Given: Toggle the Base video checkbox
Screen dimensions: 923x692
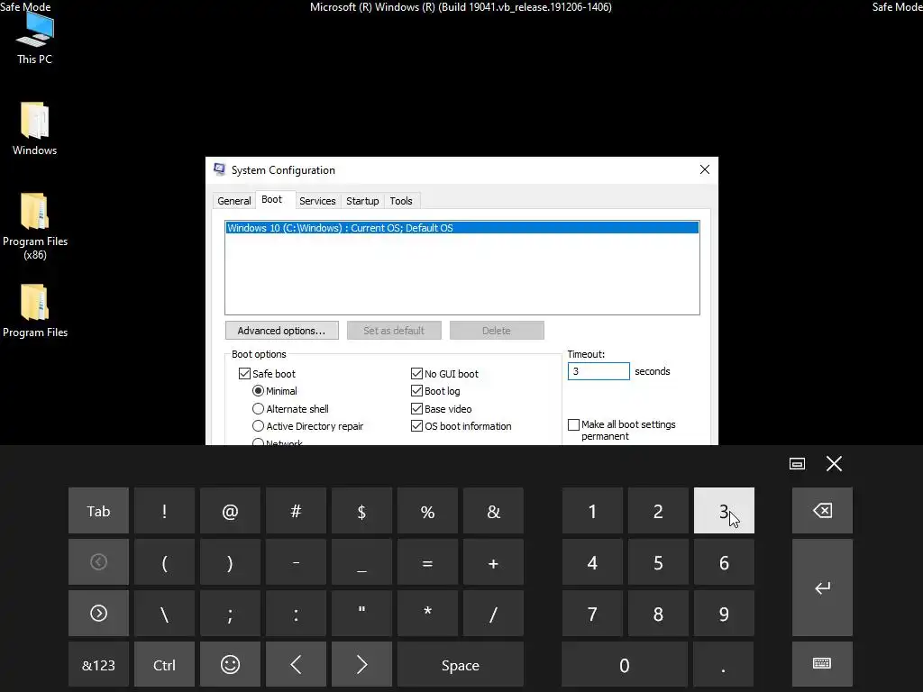Looking at the screenshot, I should point(416,408).
